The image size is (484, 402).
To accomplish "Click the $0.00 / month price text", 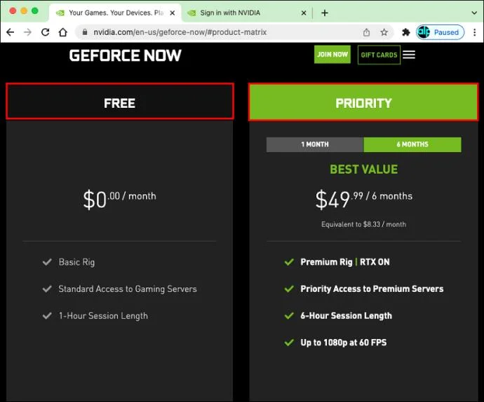I will pos(119,199).
